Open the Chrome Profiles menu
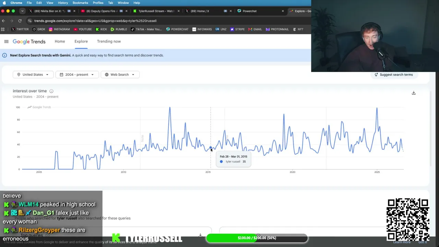 pos(98,3)
